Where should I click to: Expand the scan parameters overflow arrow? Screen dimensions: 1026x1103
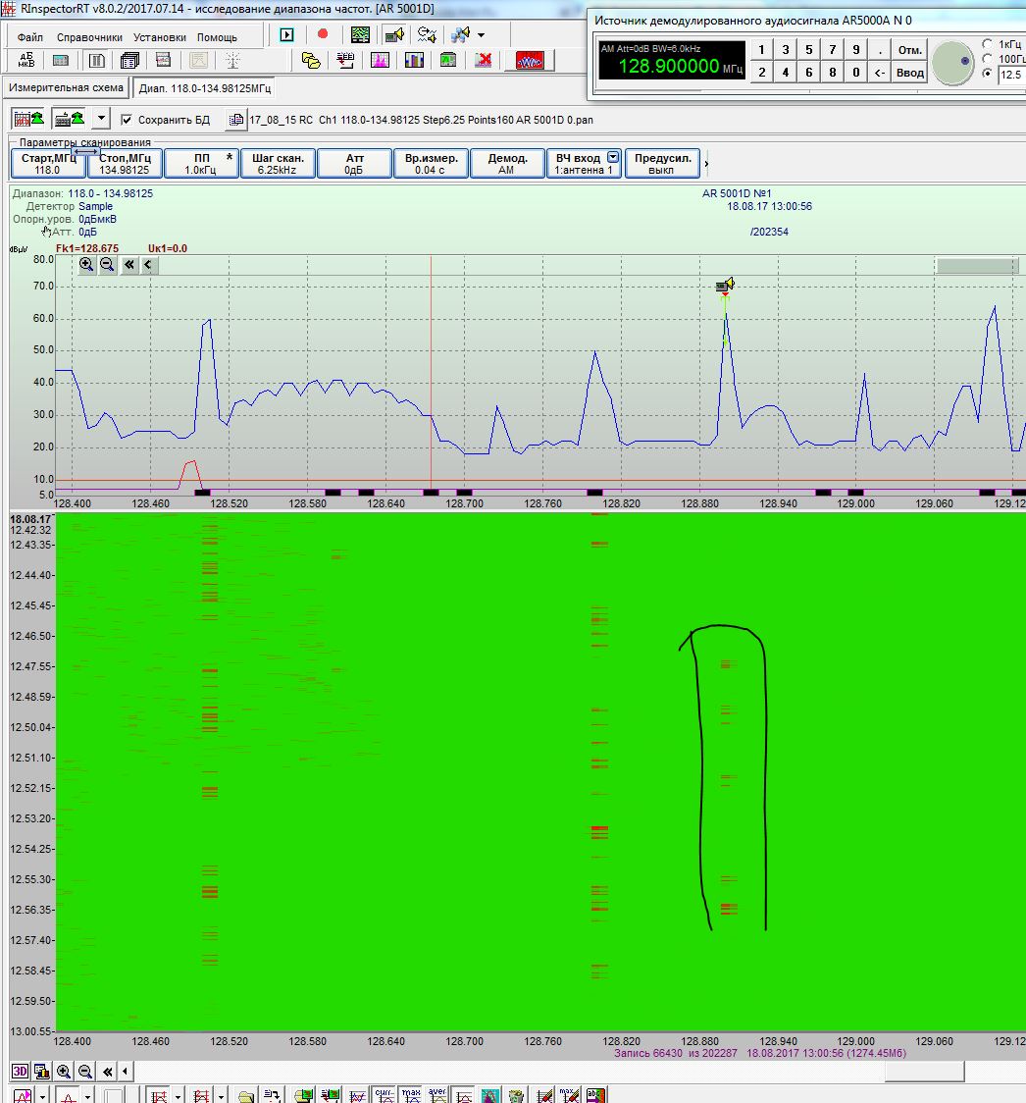tap(707, 163)
